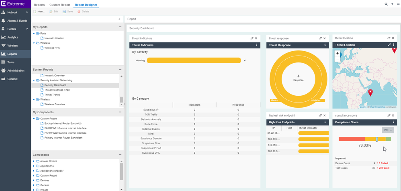Switch to the Report Designer tab
The image size is (401, 191).
pos(86,5)
